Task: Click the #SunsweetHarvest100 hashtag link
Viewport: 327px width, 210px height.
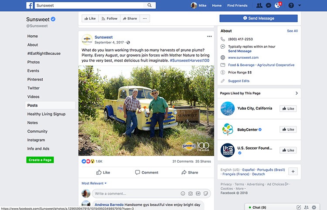Action: [x=190, y=60]
